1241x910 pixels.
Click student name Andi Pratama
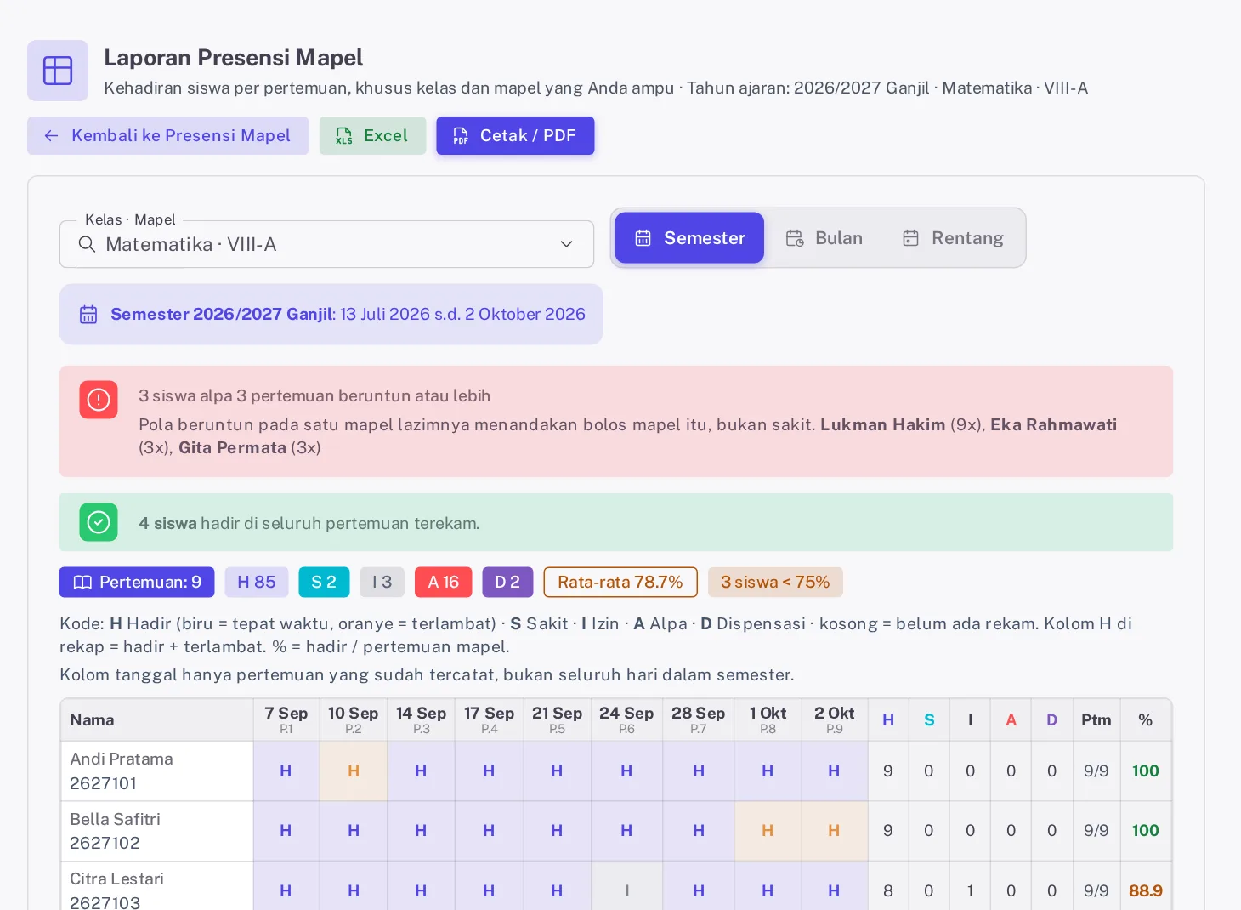[122, 759]
